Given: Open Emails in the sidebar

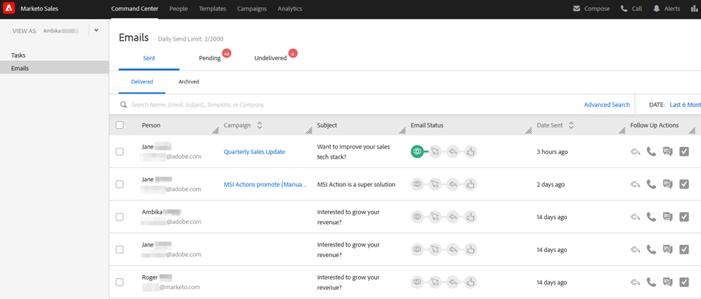Looking at the screenshot, I should 55,69.
